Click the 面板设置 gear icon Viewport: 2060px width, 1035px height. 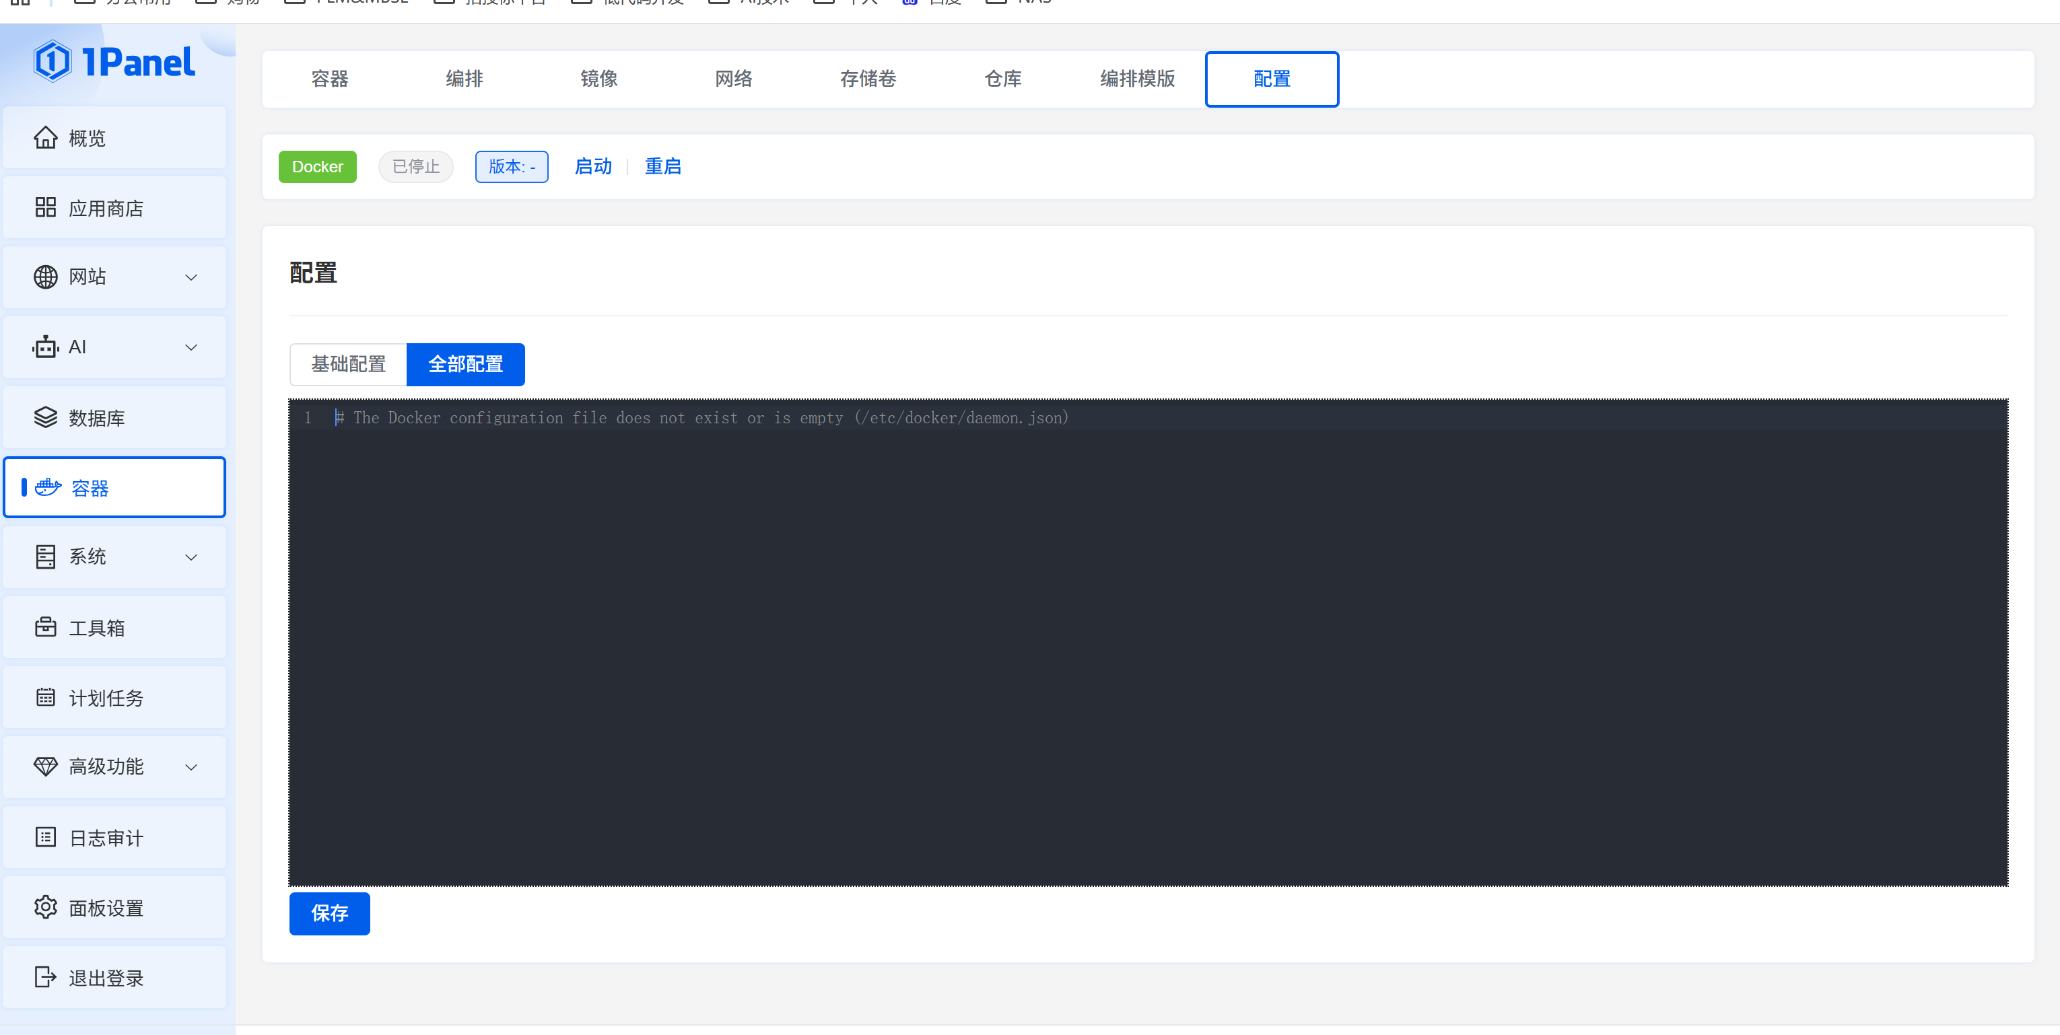(x=46, y=907)
